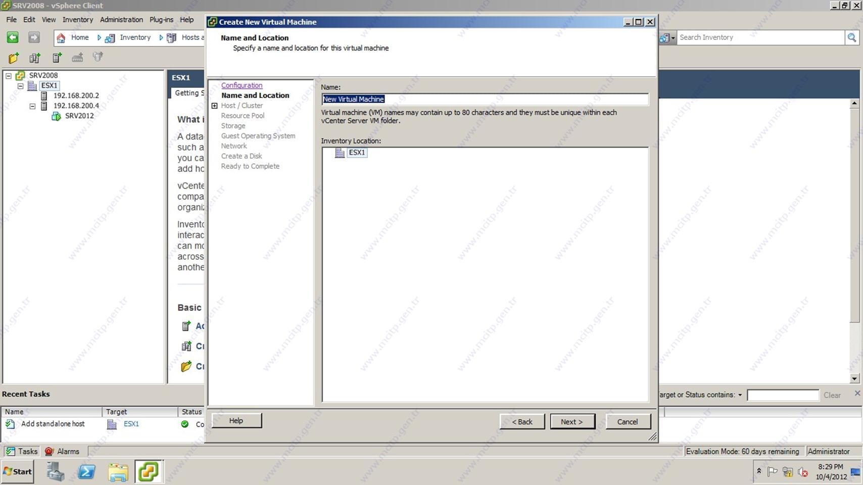This screenshot has height=485, width=863.
Task: Click the Tasks status bar button
Action: pyautogui.click(x=21, y=452)
